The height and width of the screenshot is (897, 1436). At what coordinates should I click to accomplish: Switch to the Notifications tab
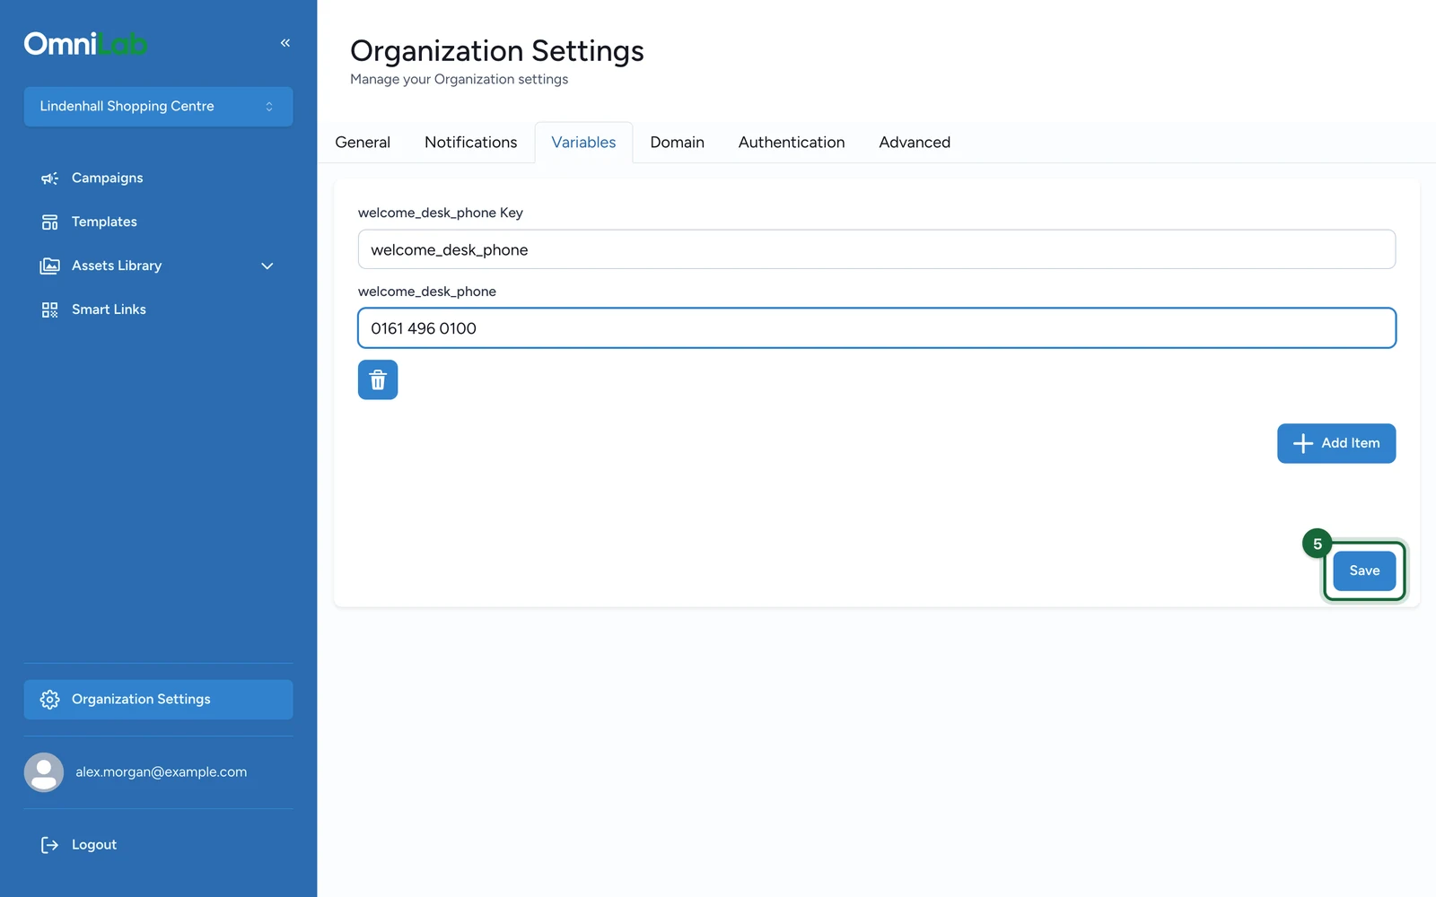(x=471, y=143)
